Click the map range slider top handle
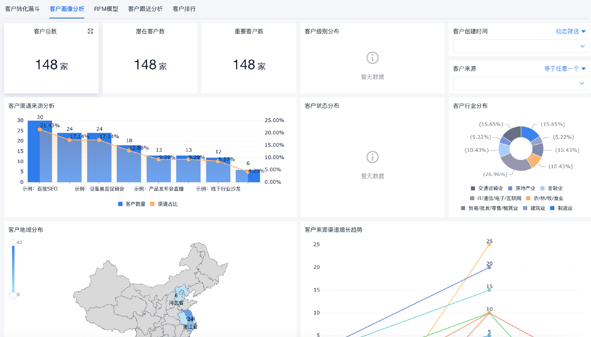The width and height of the screenshot is (591, 337). tap(13, 243)
